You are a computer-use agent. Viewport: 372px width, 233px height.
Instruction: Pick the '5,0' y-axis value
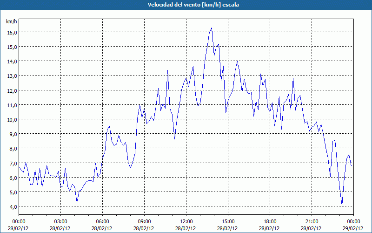pyautogui.click(x=13, y=192)
